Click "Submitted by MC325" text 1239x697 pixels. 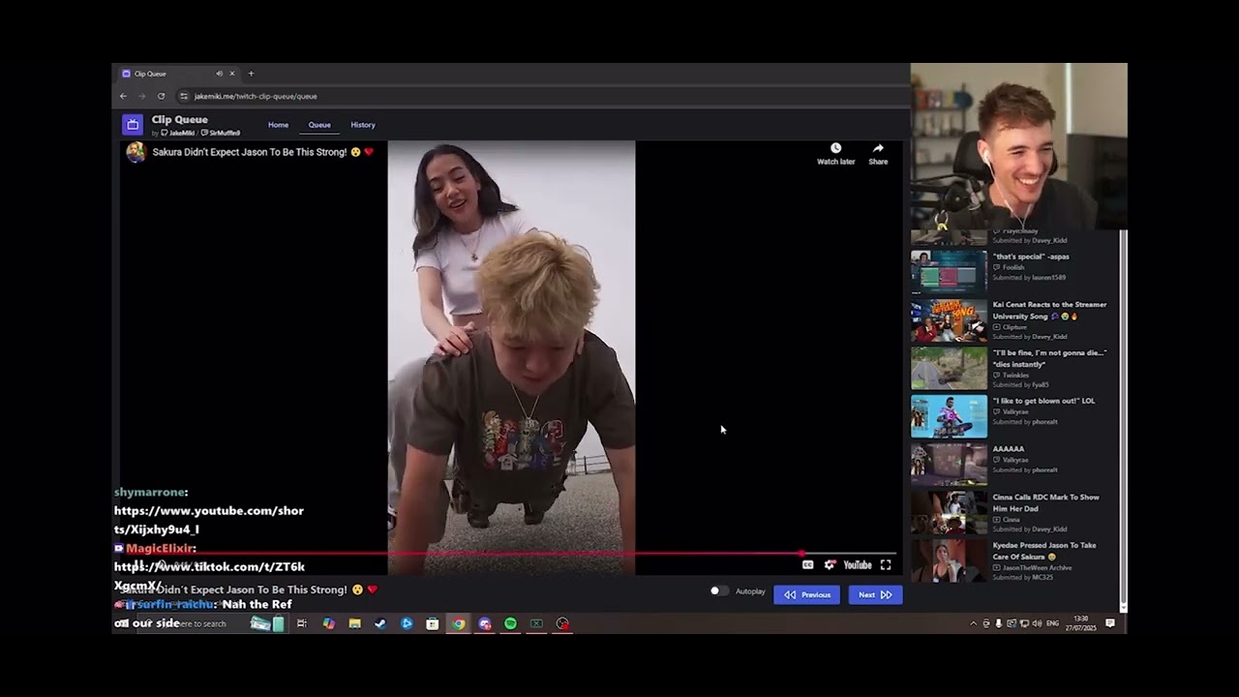[1022, 577]
